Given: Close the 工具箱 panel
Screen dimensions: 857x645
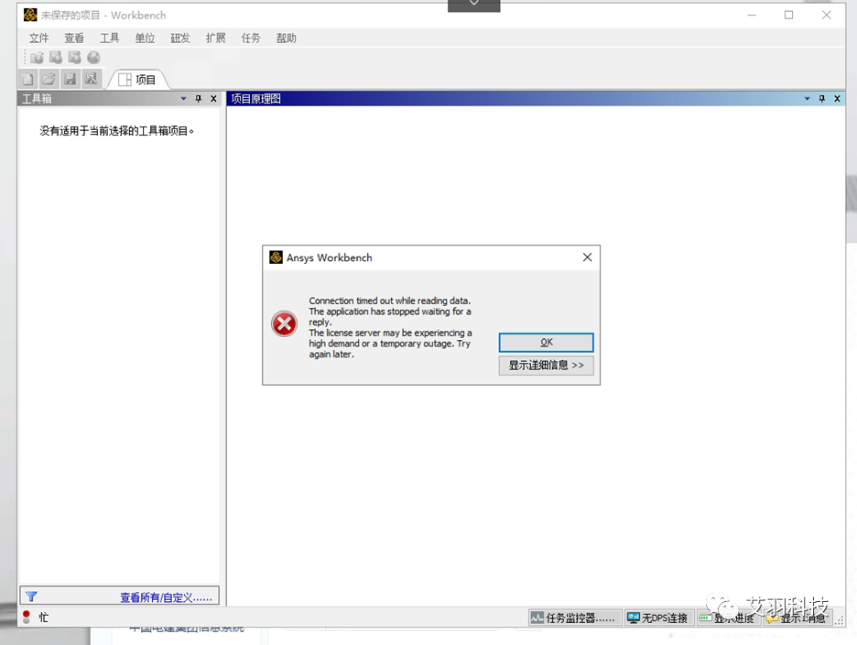Looking at the screenshot, I should 213,99.
